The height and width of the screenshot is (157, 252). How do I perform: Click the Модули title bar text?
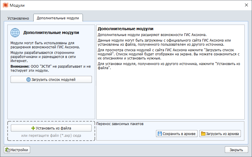17,5
